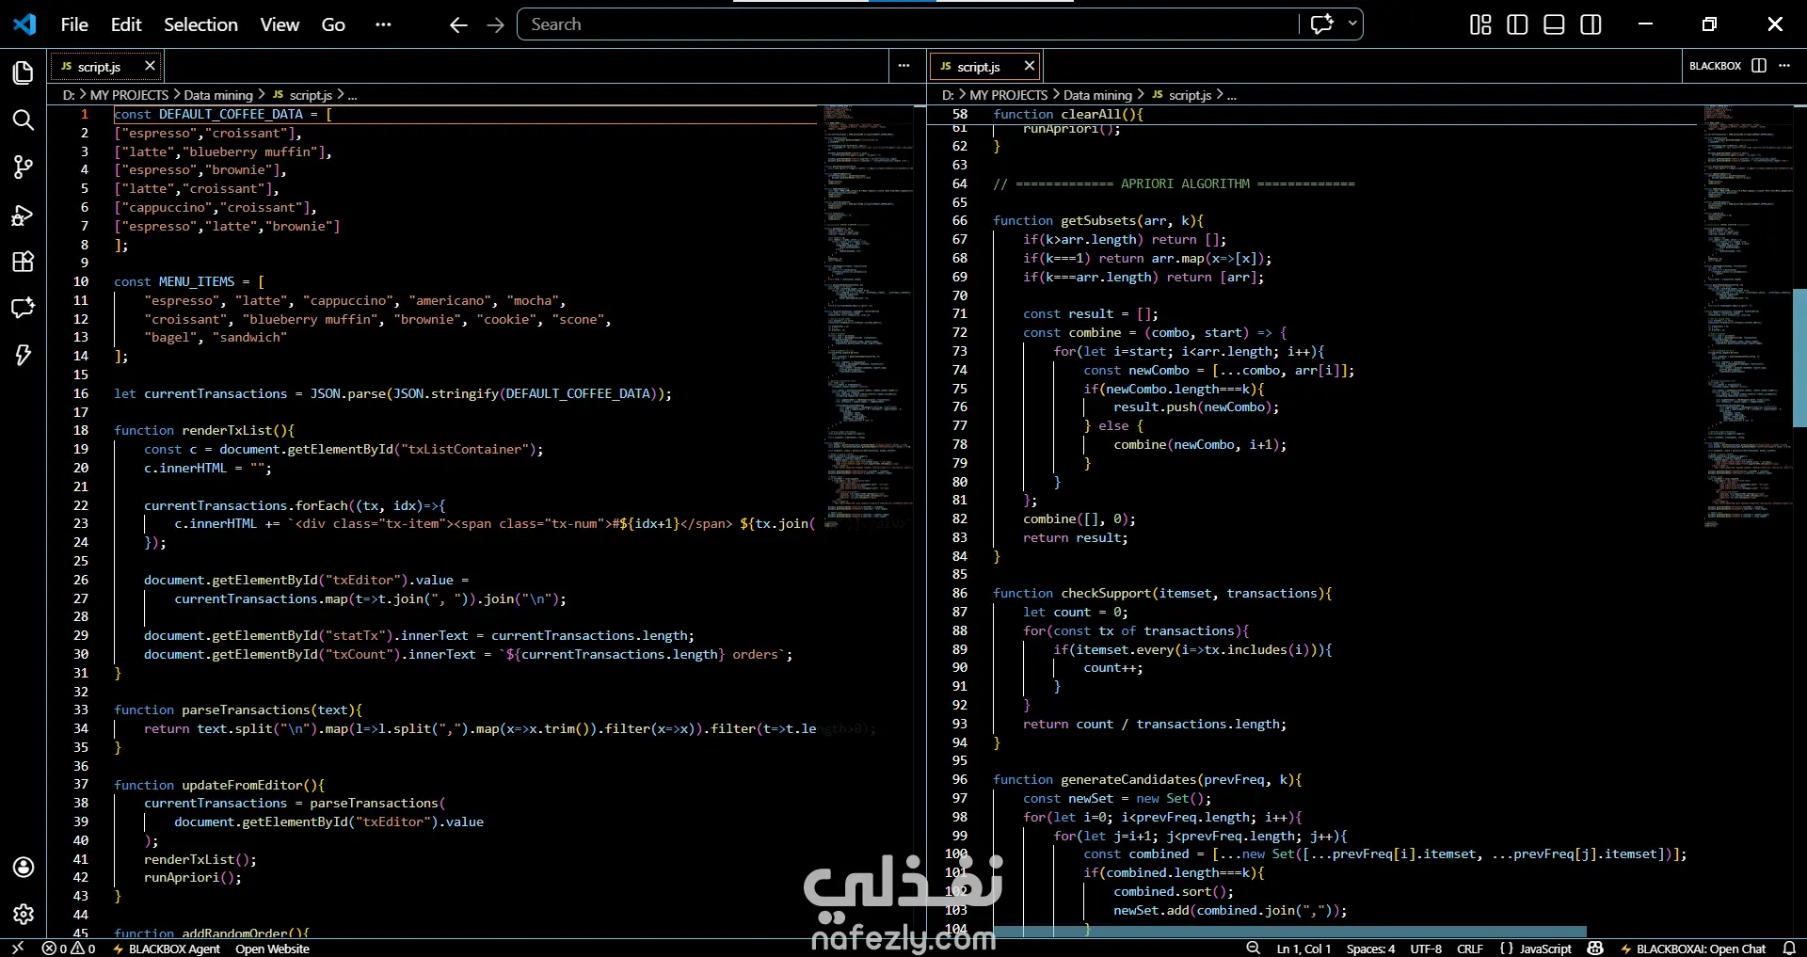Focus the Search command center box

point(908,24)
